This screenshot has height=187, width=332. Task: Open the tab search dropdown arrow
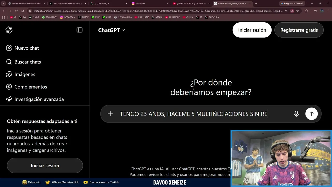3,4
